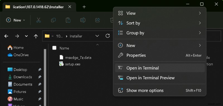This screenshot has height=106, width=223.
Task: Expand the Sort by submenu
Action: tap(159, 23)
